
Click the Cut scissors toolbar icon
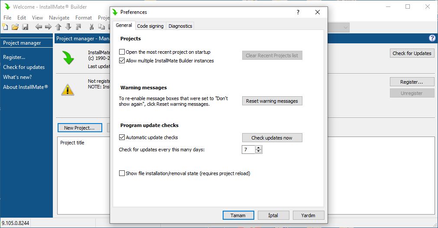(91, 27)
